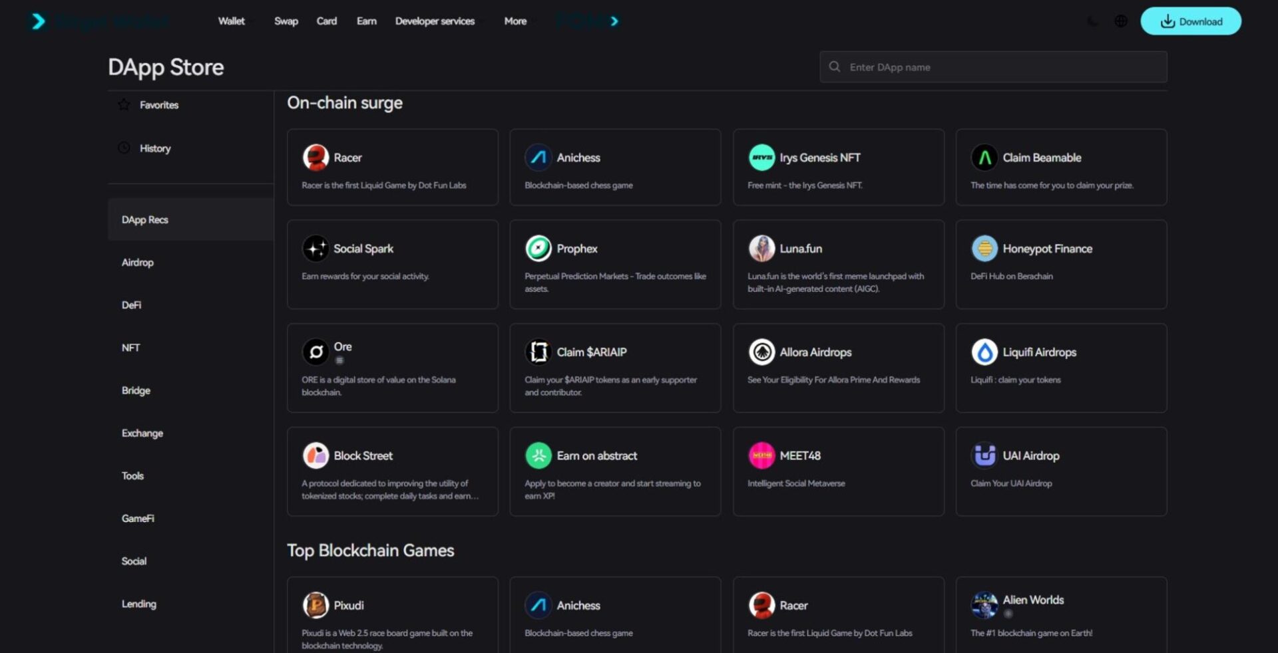Select the Honeypot Finance icon
This screenshot has height=653, width=1278.
click(984, 248)
